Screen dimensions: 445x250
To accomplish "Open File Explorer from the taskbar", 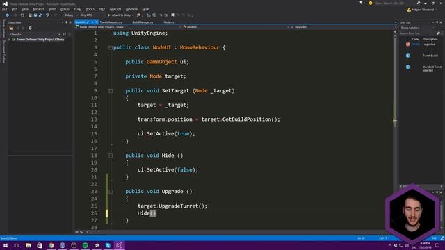I will pyautogui.click(x=28, y=245).
